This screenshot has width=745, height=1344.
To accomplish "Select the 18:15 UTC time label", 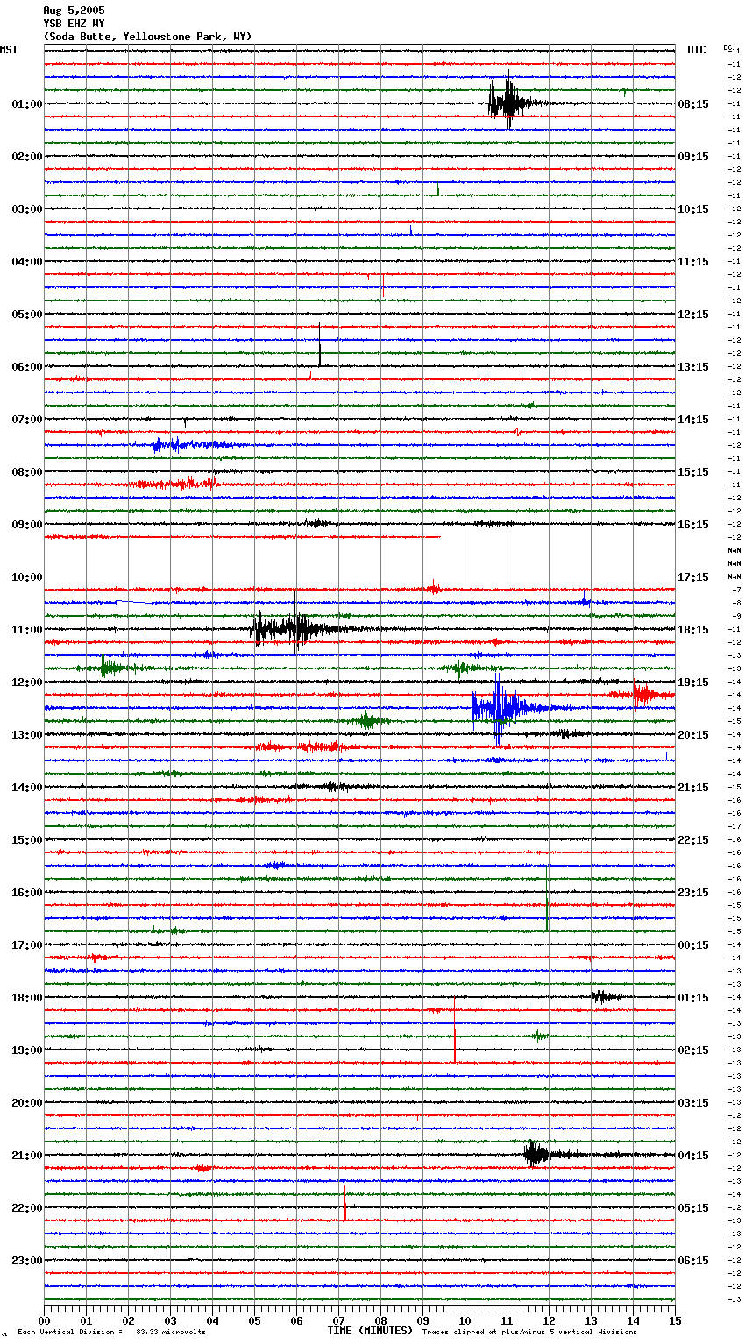I will click(x=693, y=630).
